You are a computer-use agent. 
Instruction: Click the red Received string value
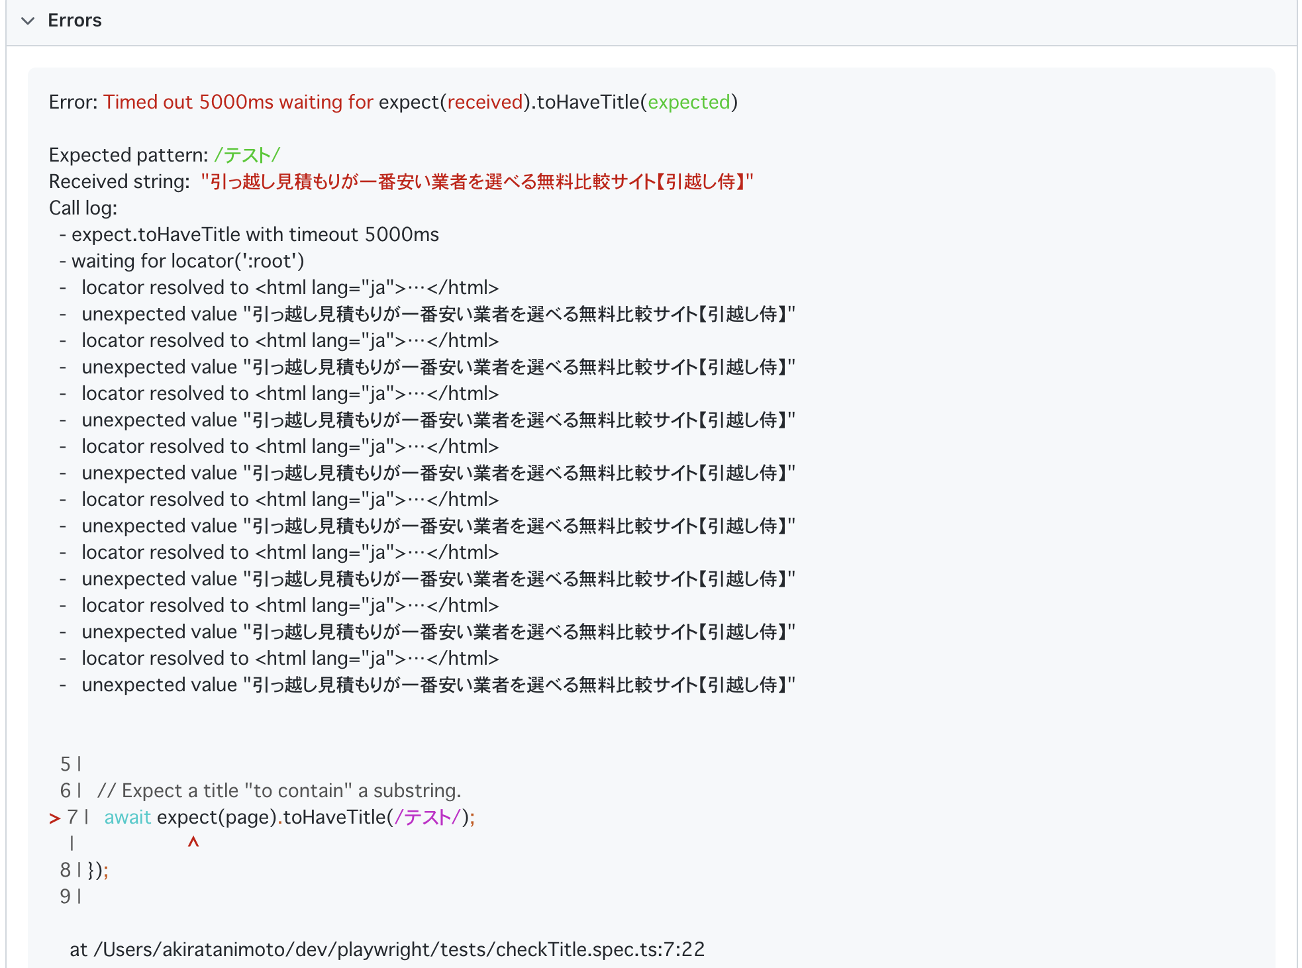point(477,181)
